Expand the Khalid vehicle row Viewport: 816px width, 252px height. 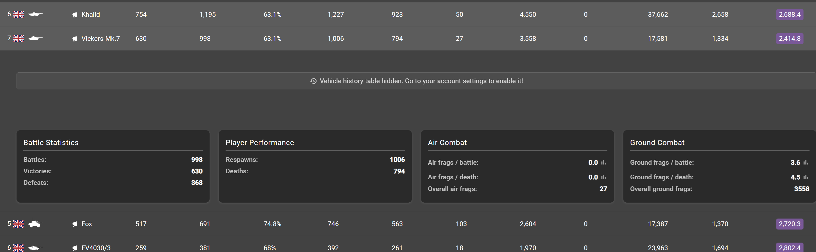point(90,15)
